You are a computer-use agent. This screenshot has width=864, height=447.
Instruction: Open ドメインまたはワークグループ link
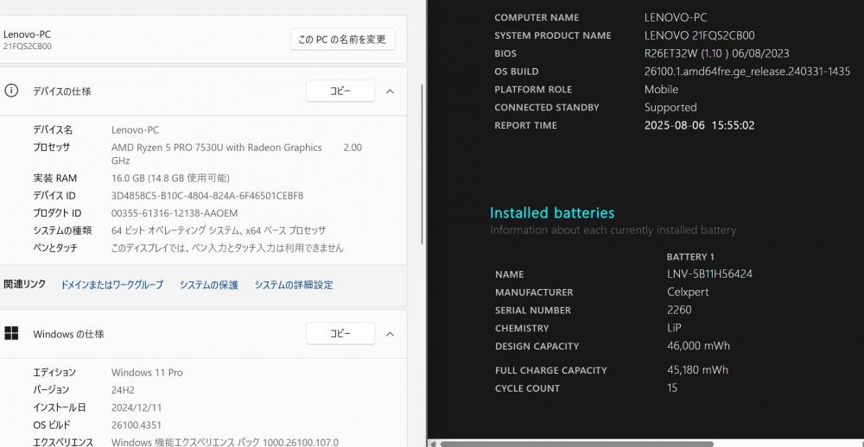tap(111, 285)
